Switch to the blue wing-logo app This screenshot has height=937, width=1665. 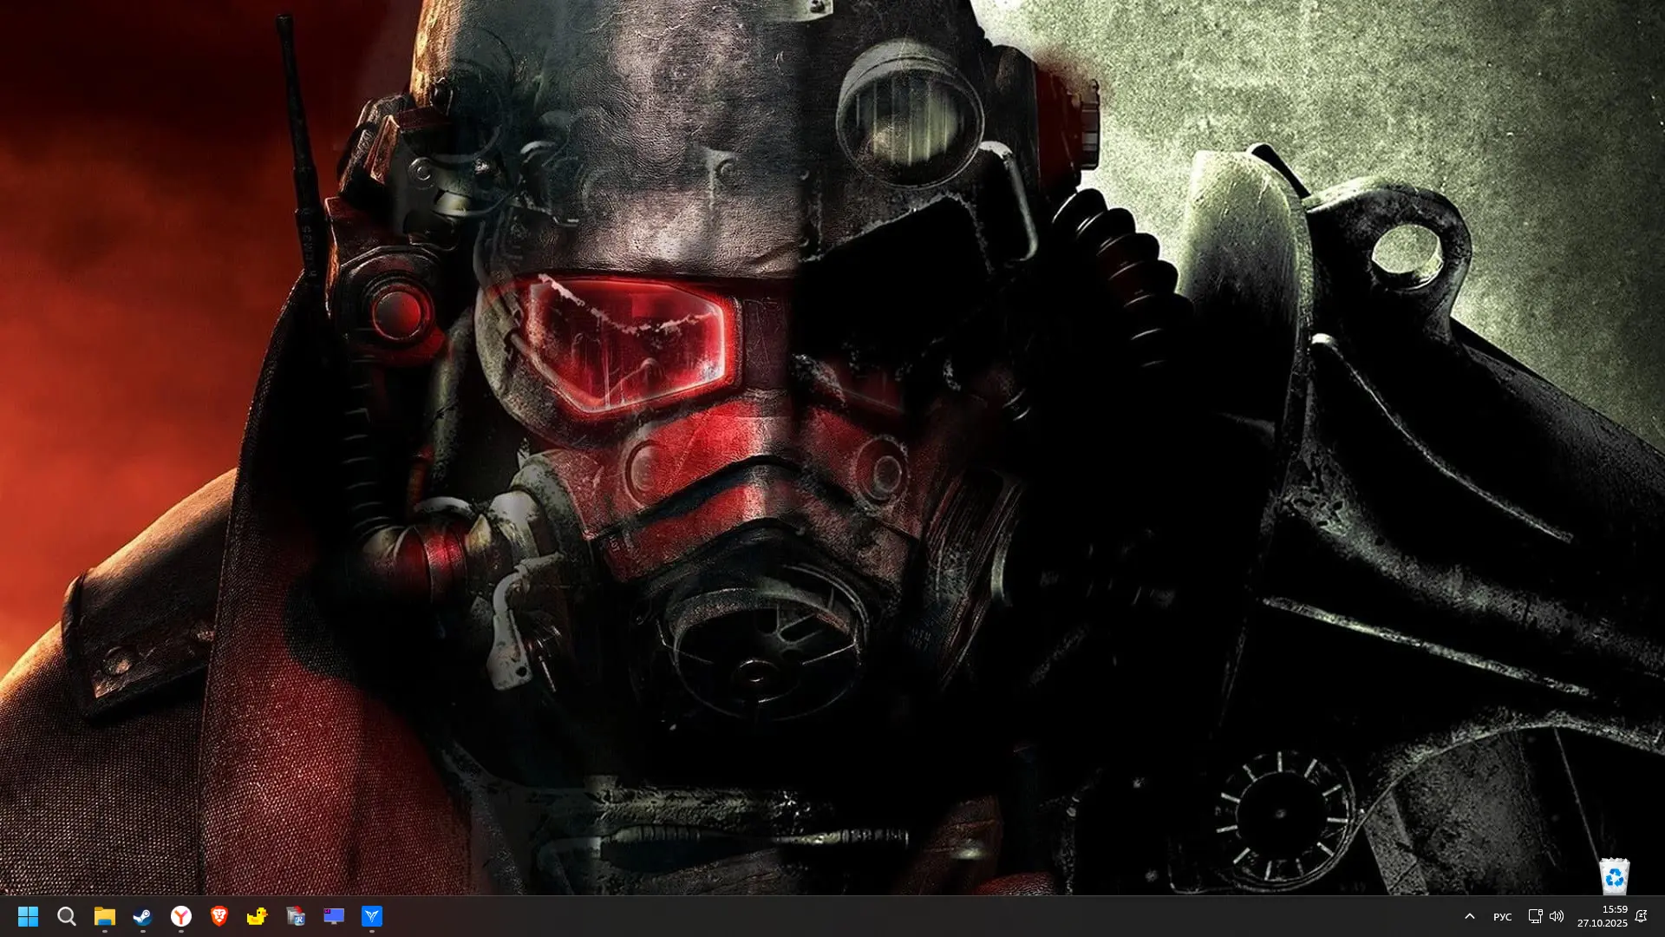pyautogui.click(x=371, y=916)
